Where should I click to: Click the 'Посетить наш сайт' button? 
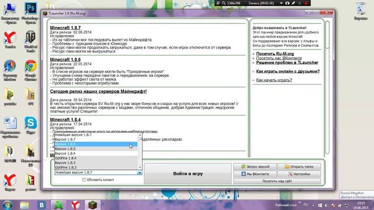[277, 181]
